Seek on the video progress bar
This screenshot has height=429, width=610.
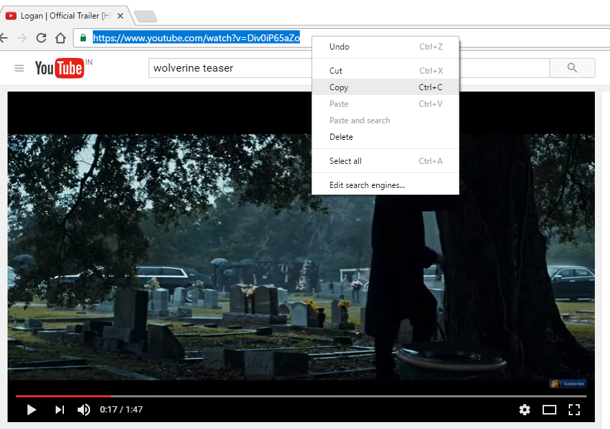tap(301, 396)
